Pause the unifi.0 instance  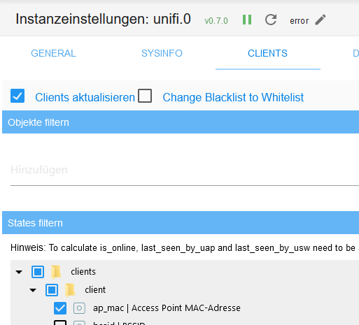tap(247, 20)
